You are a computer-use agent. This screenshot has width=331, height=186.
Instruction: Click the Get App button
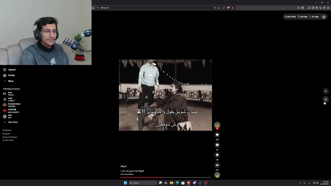coord(303,17)
